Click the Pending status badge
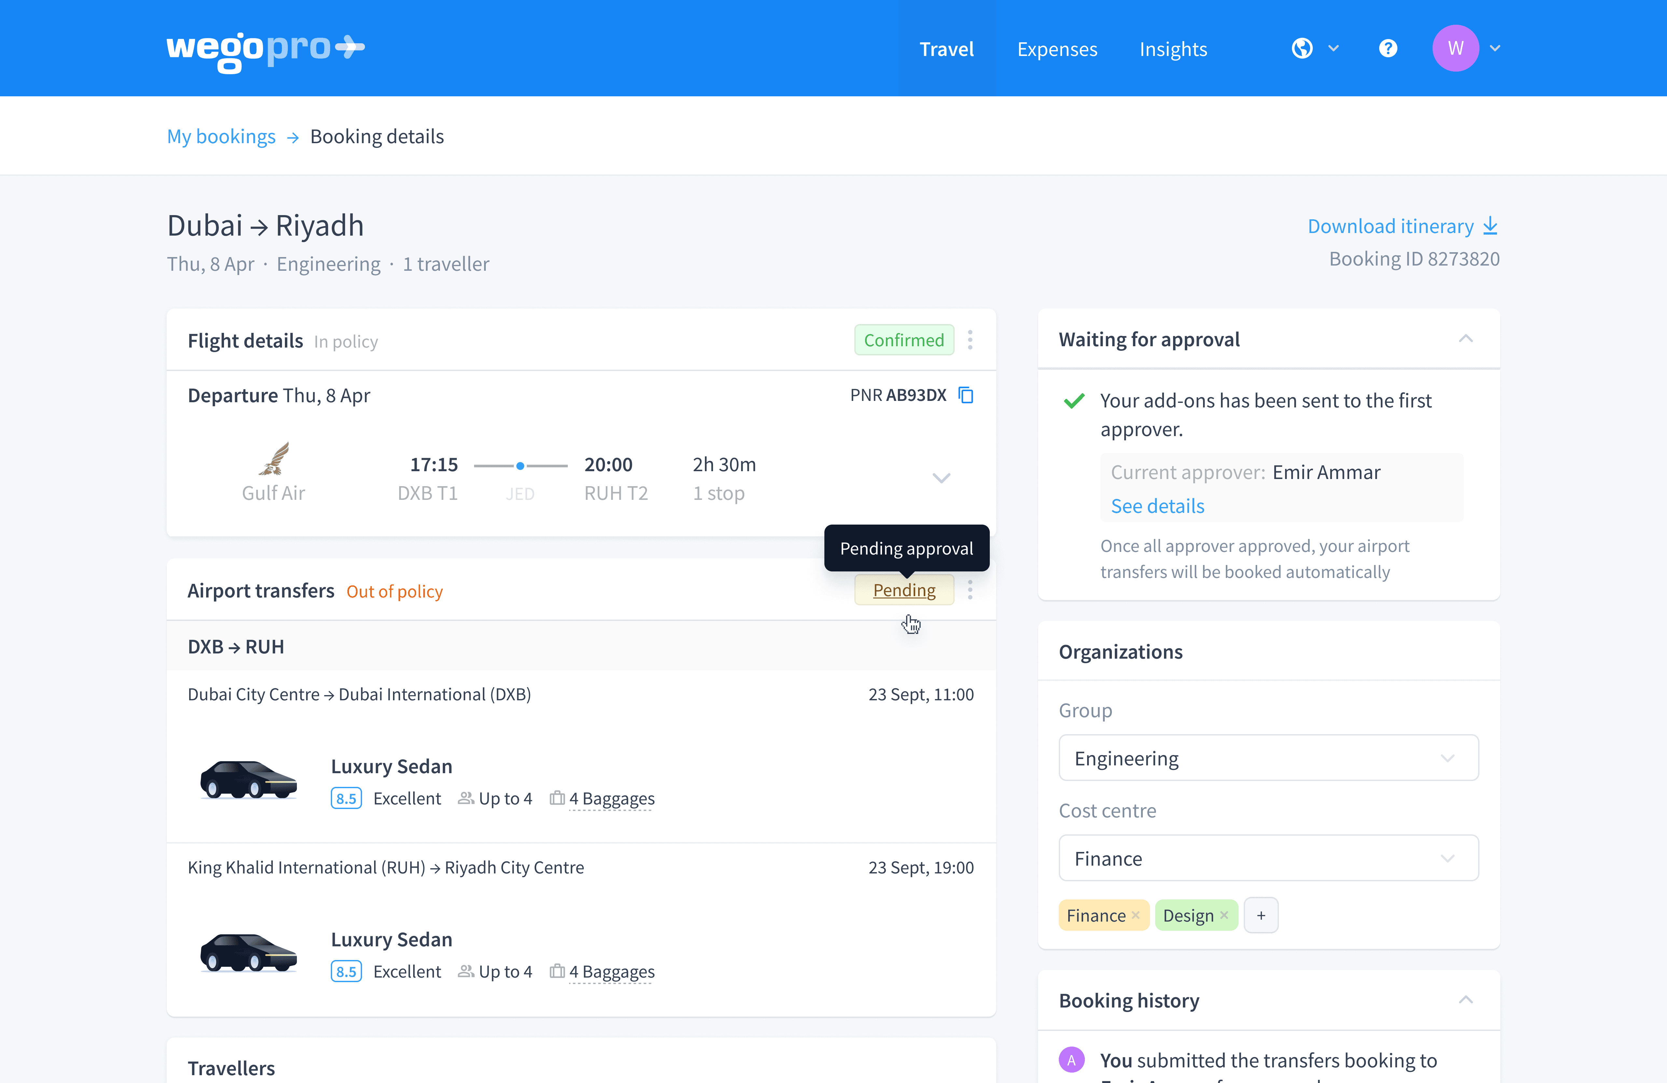Viewport: 1667px width, 1083px height. 904,590
